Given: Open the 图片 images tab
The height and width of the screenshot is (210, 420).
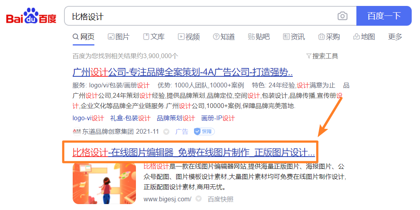Looking at the screenshot, I should coord(119,37).
